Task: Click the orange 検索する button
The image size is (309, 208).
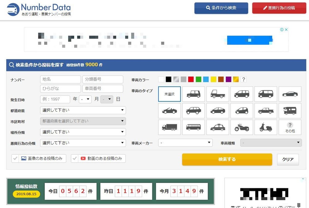Action: click(x=227, y=159)
